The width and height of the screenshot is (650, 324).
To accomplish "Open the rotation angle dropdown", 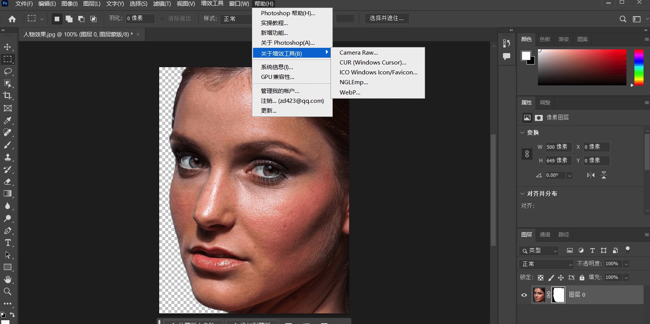I will tap(569, 175).
